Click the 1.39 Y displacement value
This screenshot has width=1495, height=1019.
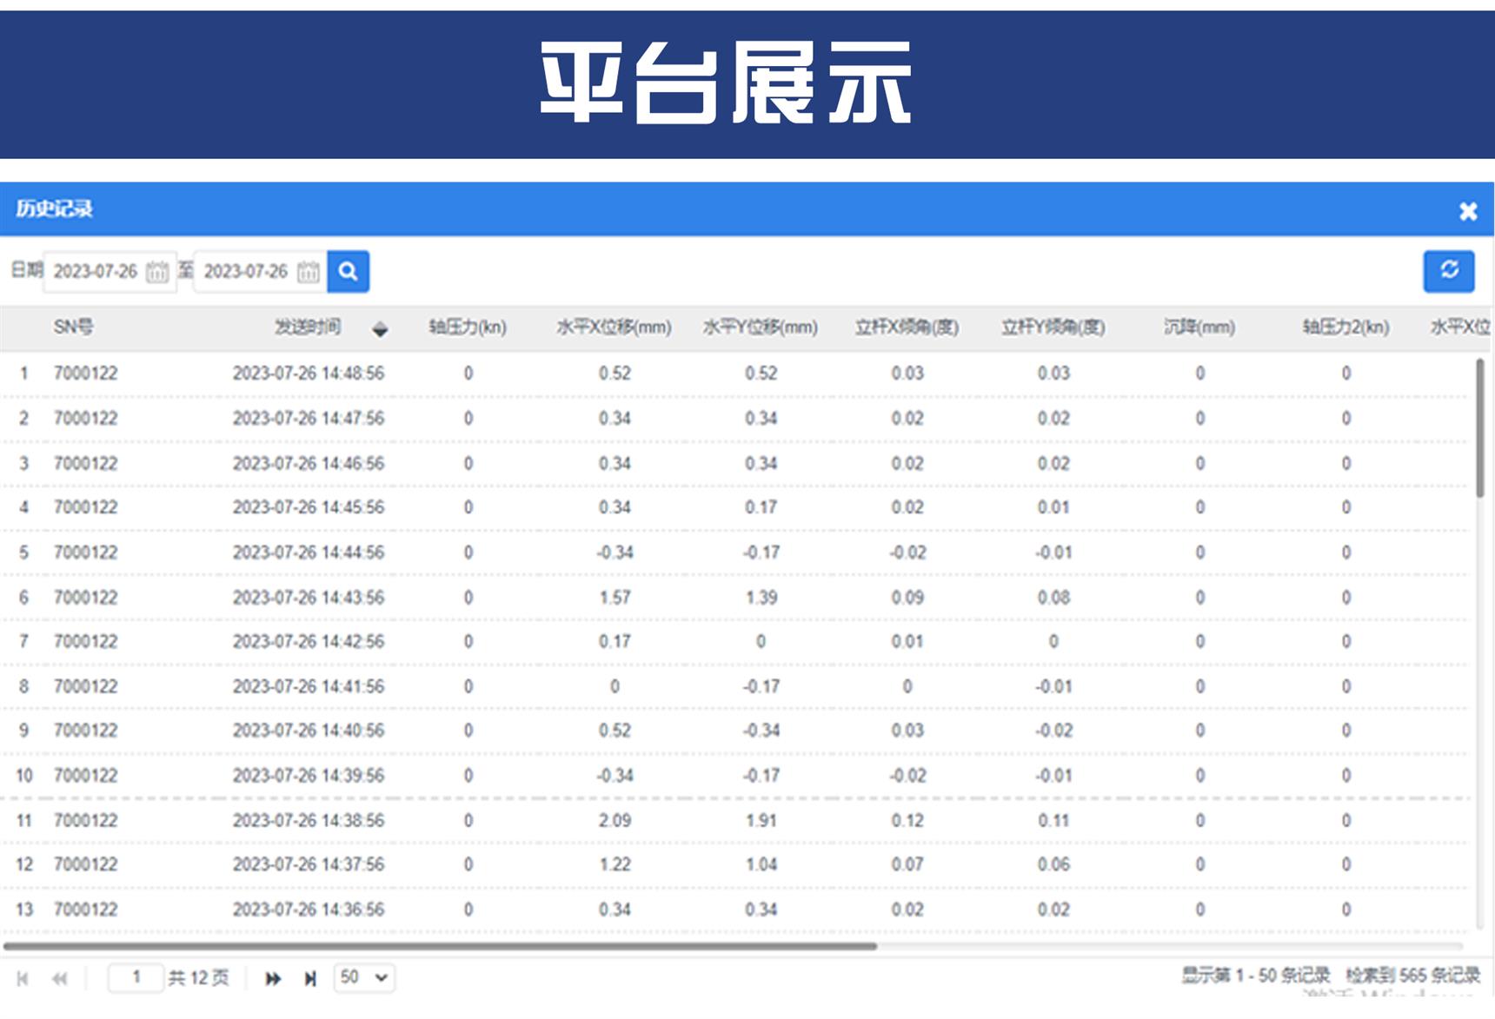(761, 598)
